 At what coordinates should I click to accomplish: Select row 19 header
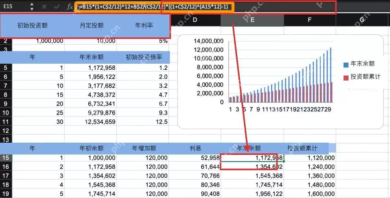[x=6, y=193]
